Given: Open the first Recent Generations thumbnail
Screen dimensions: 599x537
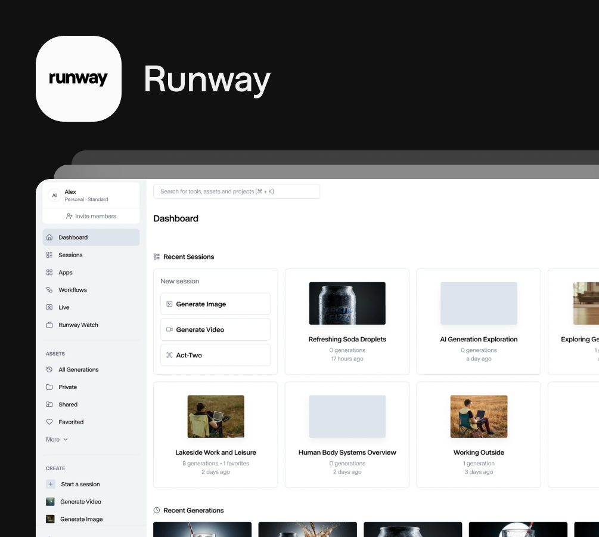Looking at the screenshot, I should pyautogui.click(x=203, y=529).
